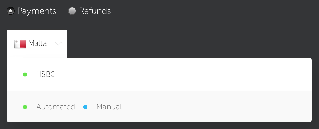Image resolution: width=319 pixels, height=129 pixels.
Task: Open the Malta country selector
Action: pos(37,44)
